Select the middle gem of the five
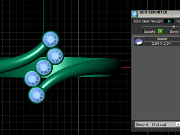This screenshot has width=180, height=135. (x=44, y=67)
